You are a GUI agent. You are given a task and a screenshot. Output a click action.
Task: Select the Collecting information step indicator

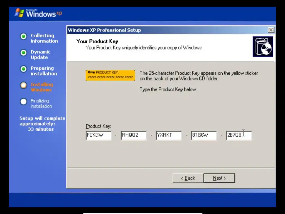[x=23, y=37]
